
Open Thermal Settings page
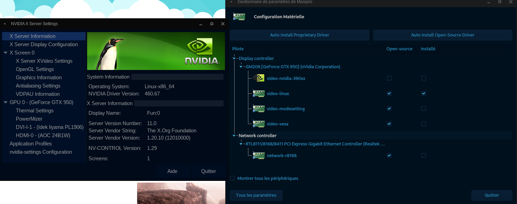point(34,111)
